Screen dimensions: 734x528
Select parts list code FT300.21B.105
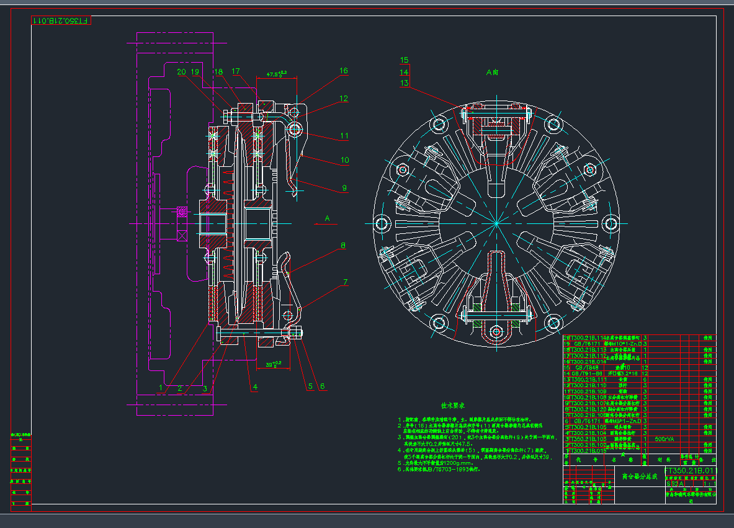point(587,427)
